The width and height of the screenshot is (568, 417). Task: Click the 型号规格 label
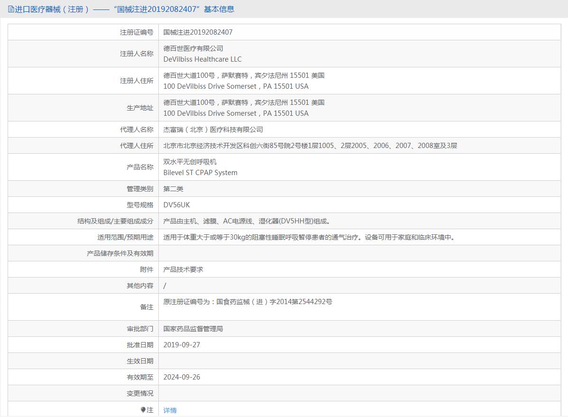[140, 205]
